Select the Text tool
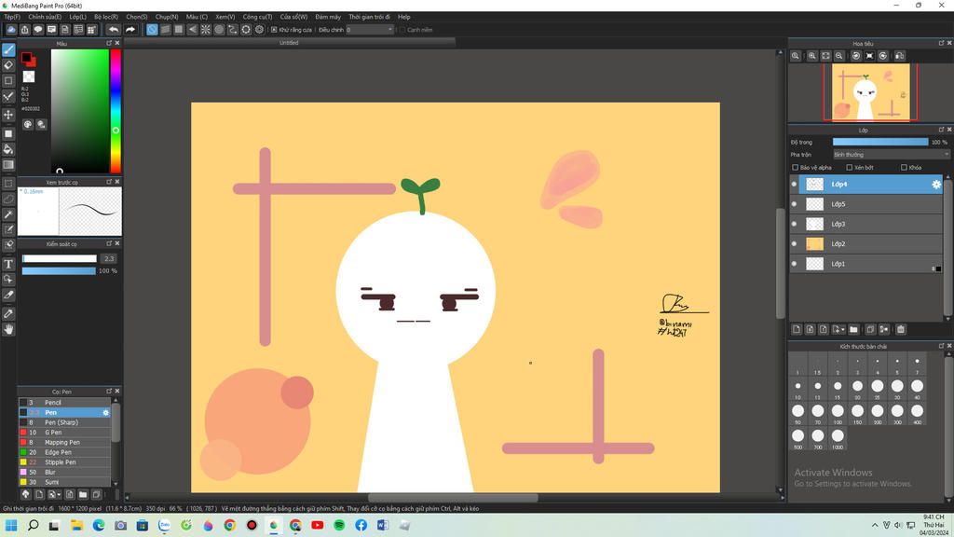Image resolution: width=954 pixels, height=537 pixels. tap(8, 264)
